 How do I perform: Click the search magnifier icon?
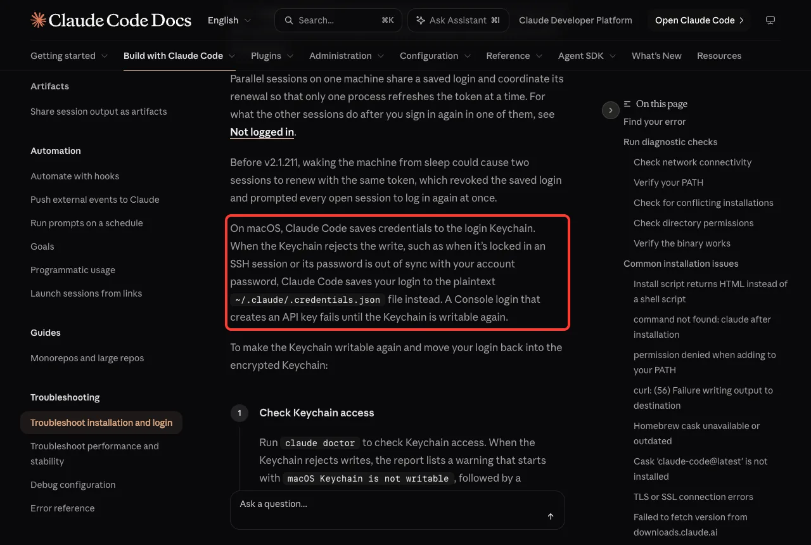[x=289, y=20]
